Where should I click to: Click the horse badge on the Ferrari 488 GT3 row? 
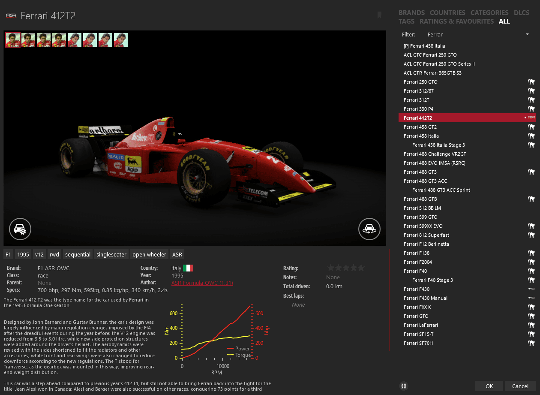point(531,172)
